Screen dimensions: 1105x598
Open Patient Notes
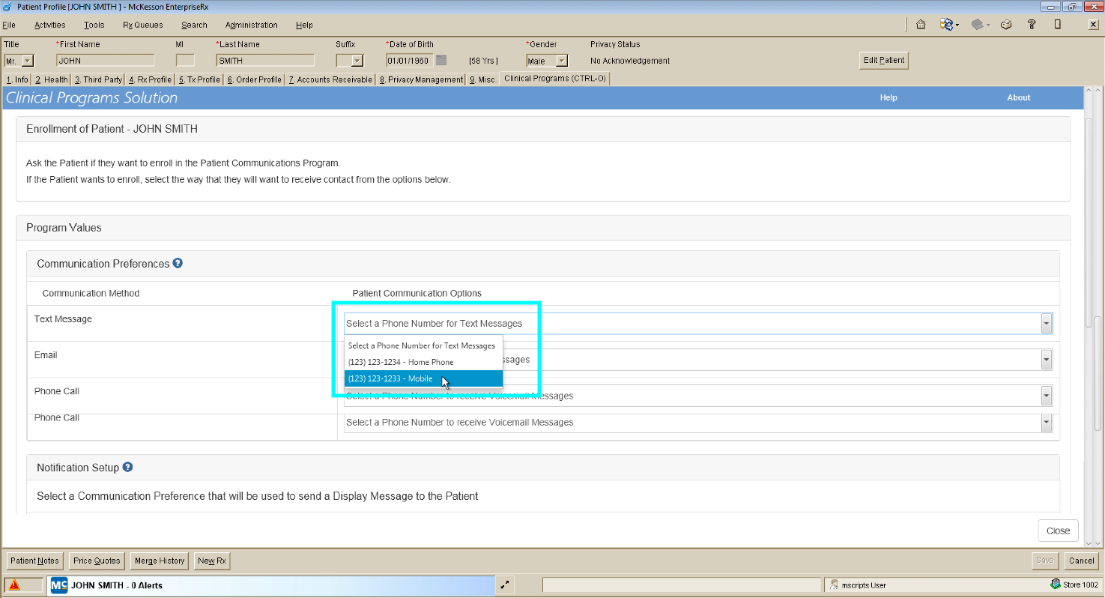point(34,561)
